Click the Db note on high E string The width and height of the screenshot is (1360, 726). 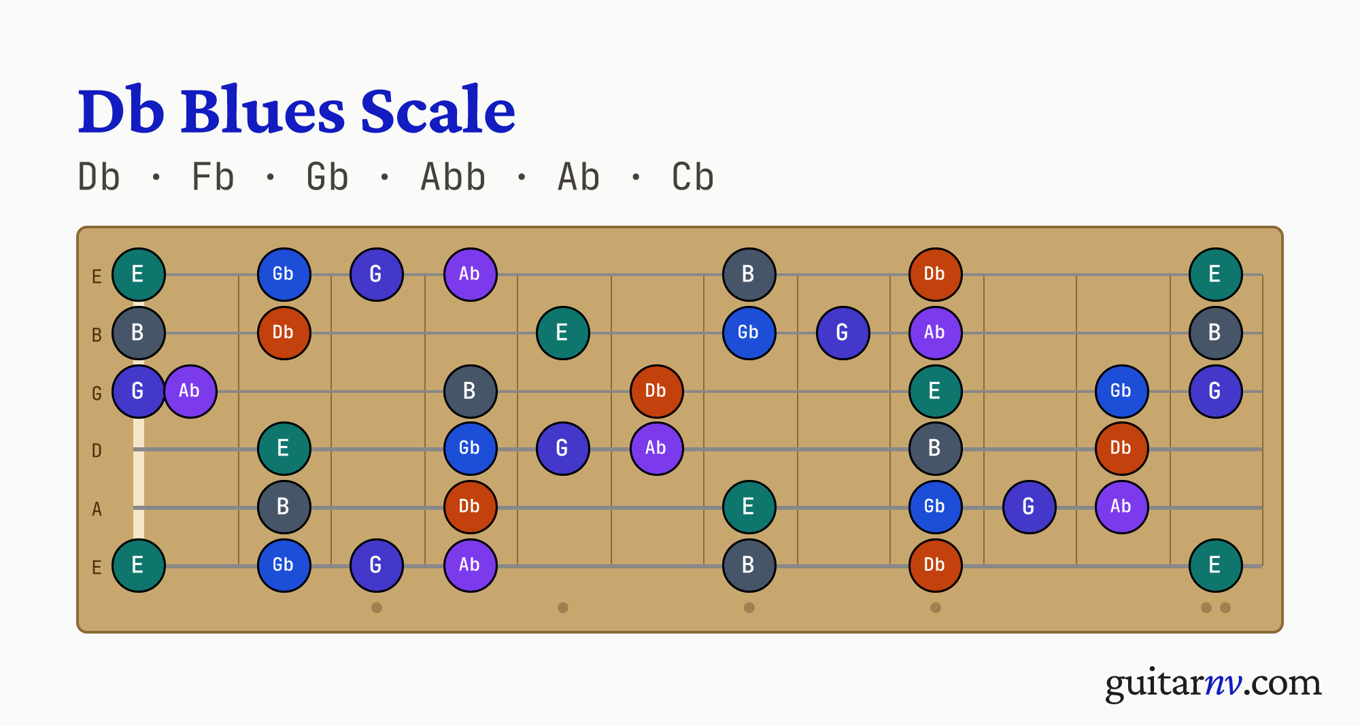point(935,275)
